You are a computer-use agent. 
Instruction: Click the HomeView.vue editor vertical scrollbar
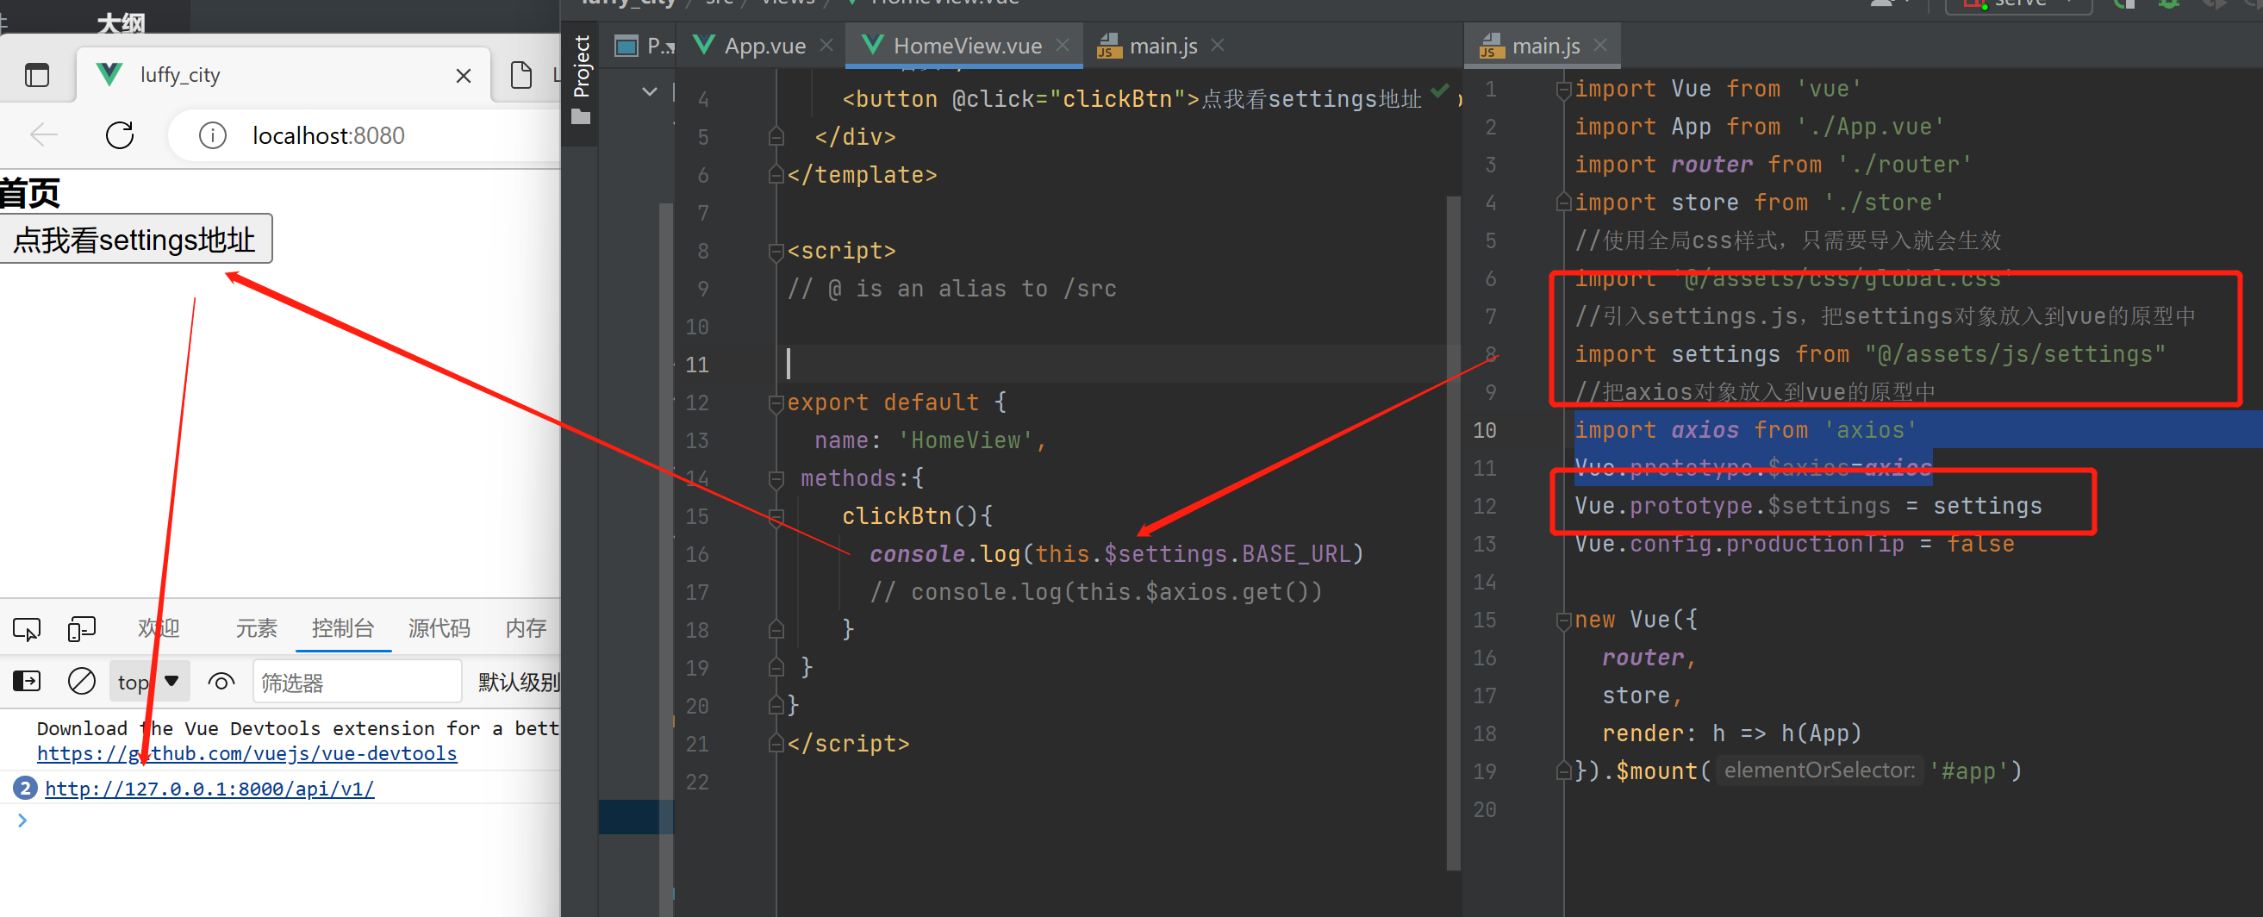click(1453, 533)
